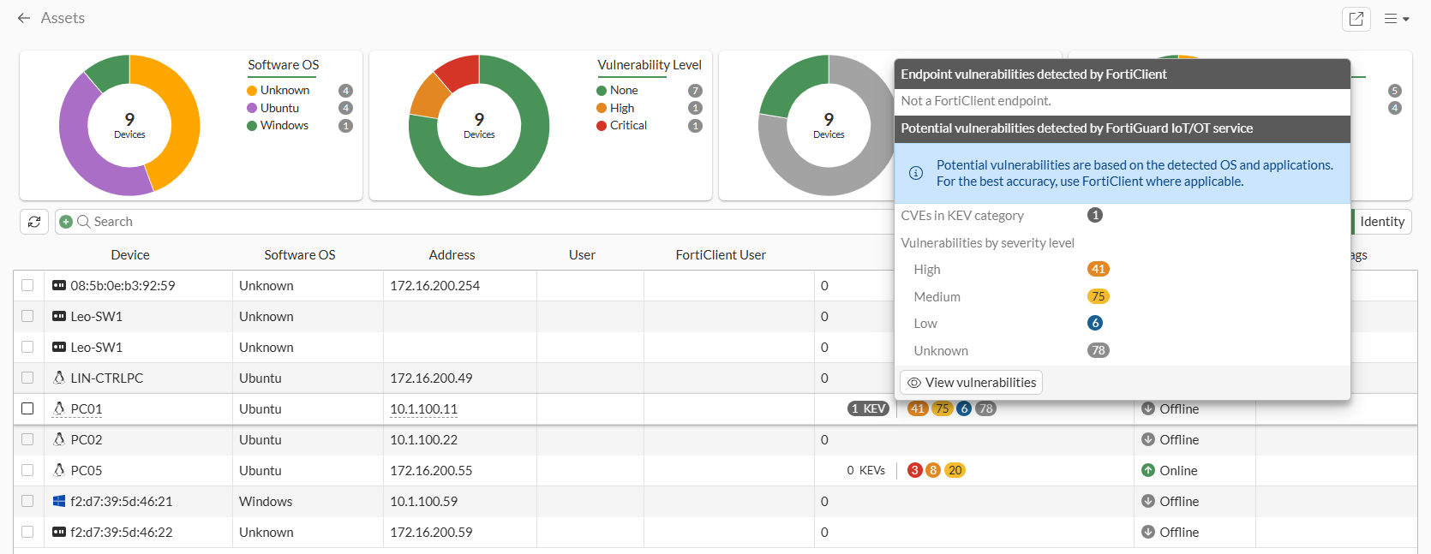
Task: Check the box for 08:5b:0e:b3:92:59
Action: [x=27, y=285]
